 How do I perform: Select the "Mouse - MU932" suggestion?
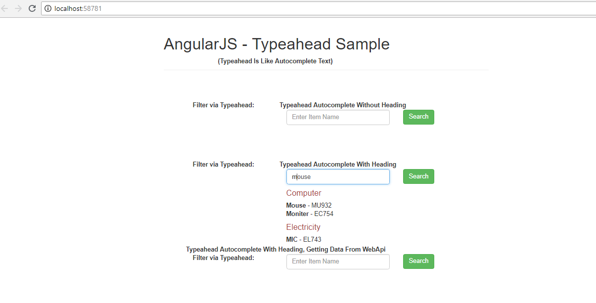[x=309, y=205]
